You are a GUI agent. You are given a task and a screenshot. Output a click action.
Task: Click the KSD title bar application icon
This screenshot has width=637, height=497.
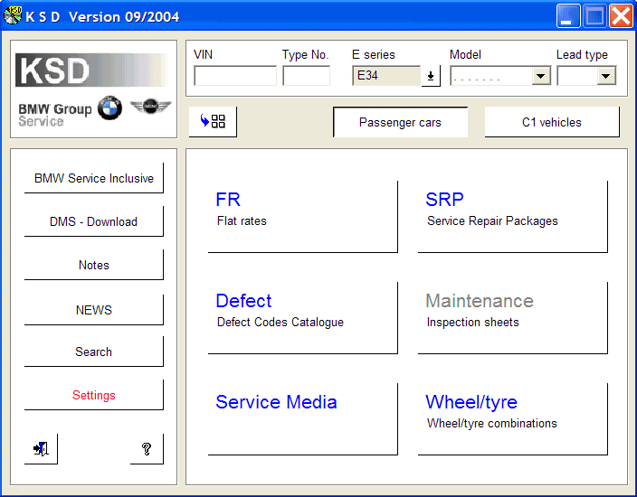click(13, 16)
